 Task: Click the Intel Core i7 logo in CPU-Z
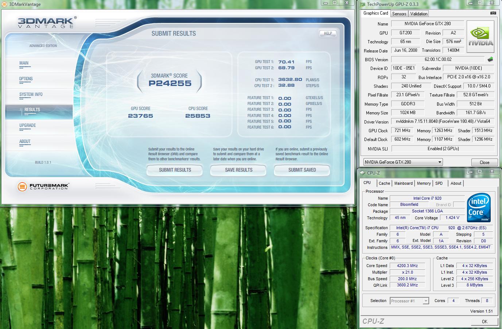pos(478,208)
